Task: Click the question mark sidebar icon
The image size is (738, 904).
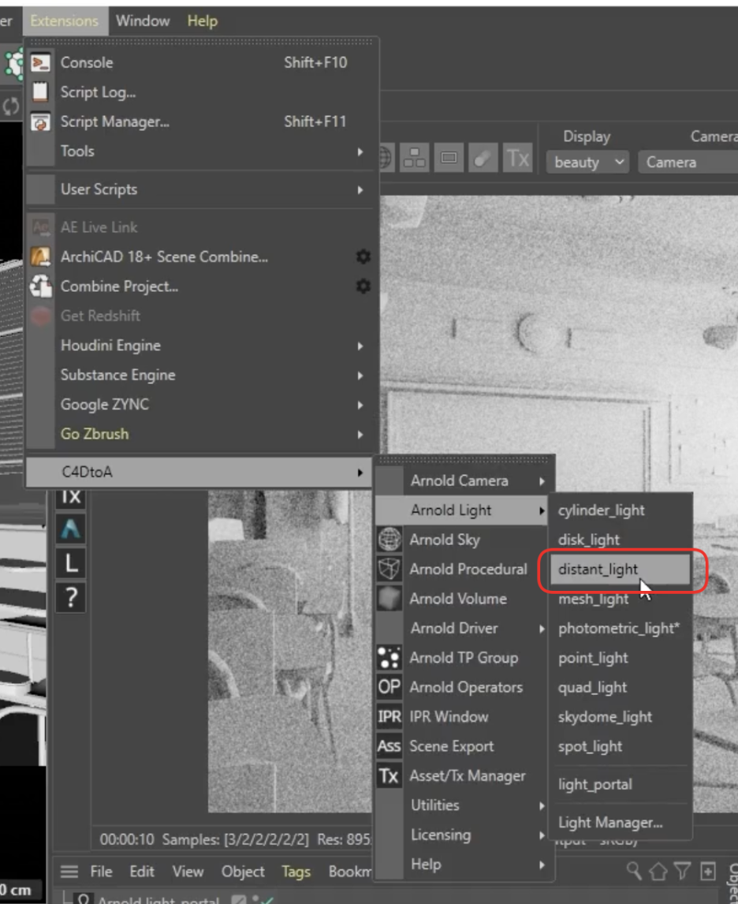Action: point(71,597)
